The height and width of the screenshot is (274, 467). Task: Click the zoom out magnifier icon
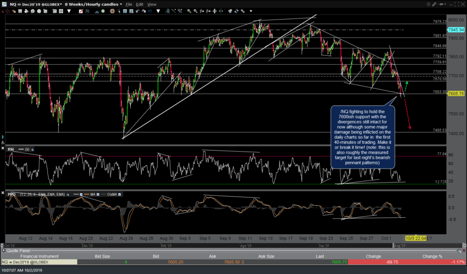pos(196,11)
